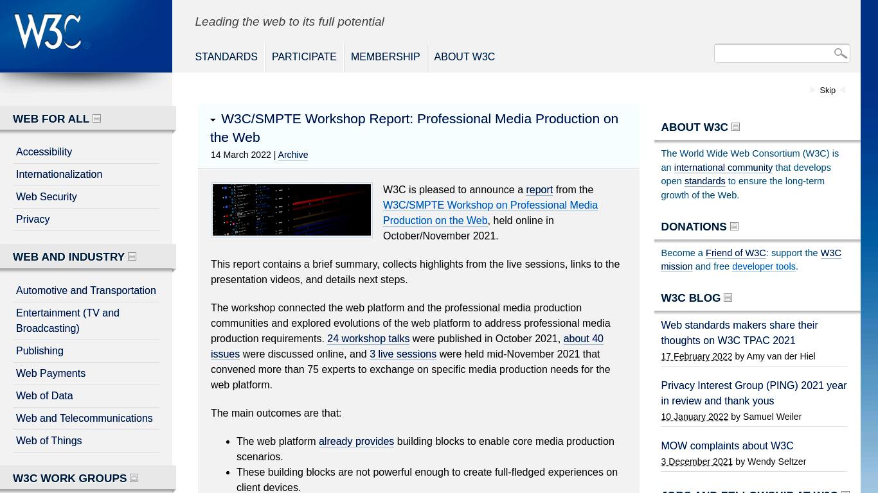Viewport: 878px width, 493px height.
Task: Collapse the W3C BLOG sidebar icon
Action: (x=728, y=297)
